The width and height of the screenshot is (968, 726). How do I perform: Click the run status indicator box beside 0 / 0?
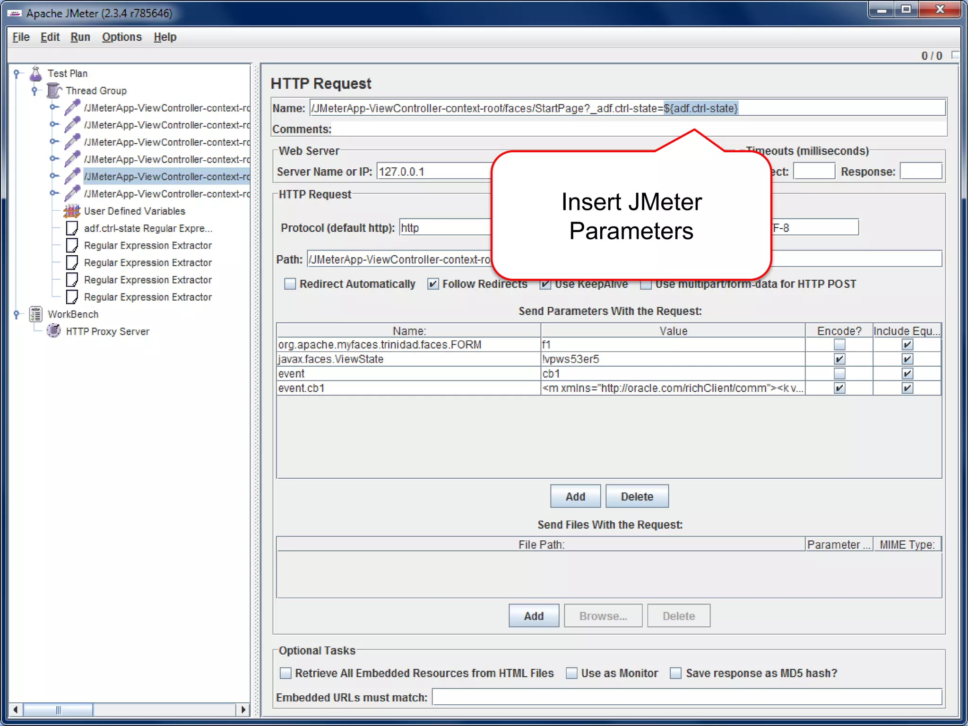(x=955, y=55)
